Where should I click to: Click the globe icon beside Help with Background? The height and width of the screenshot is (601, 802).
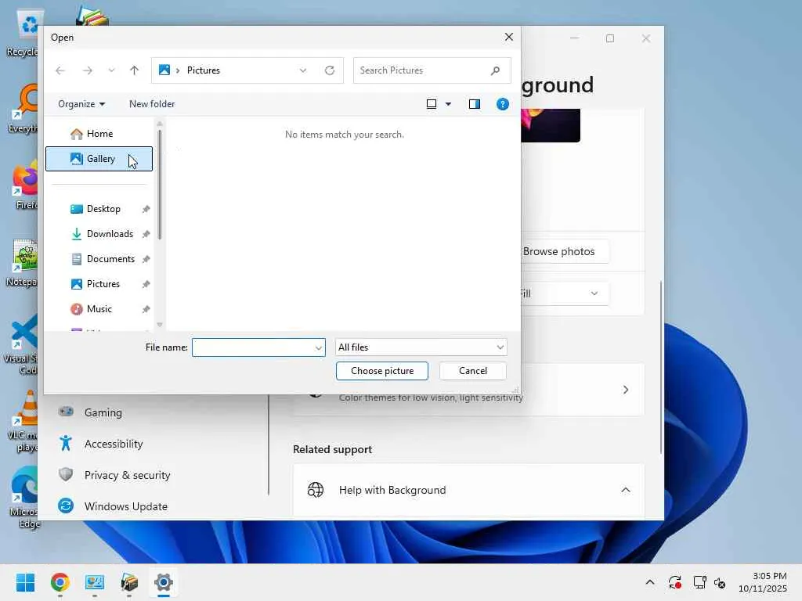pos(316,490)
